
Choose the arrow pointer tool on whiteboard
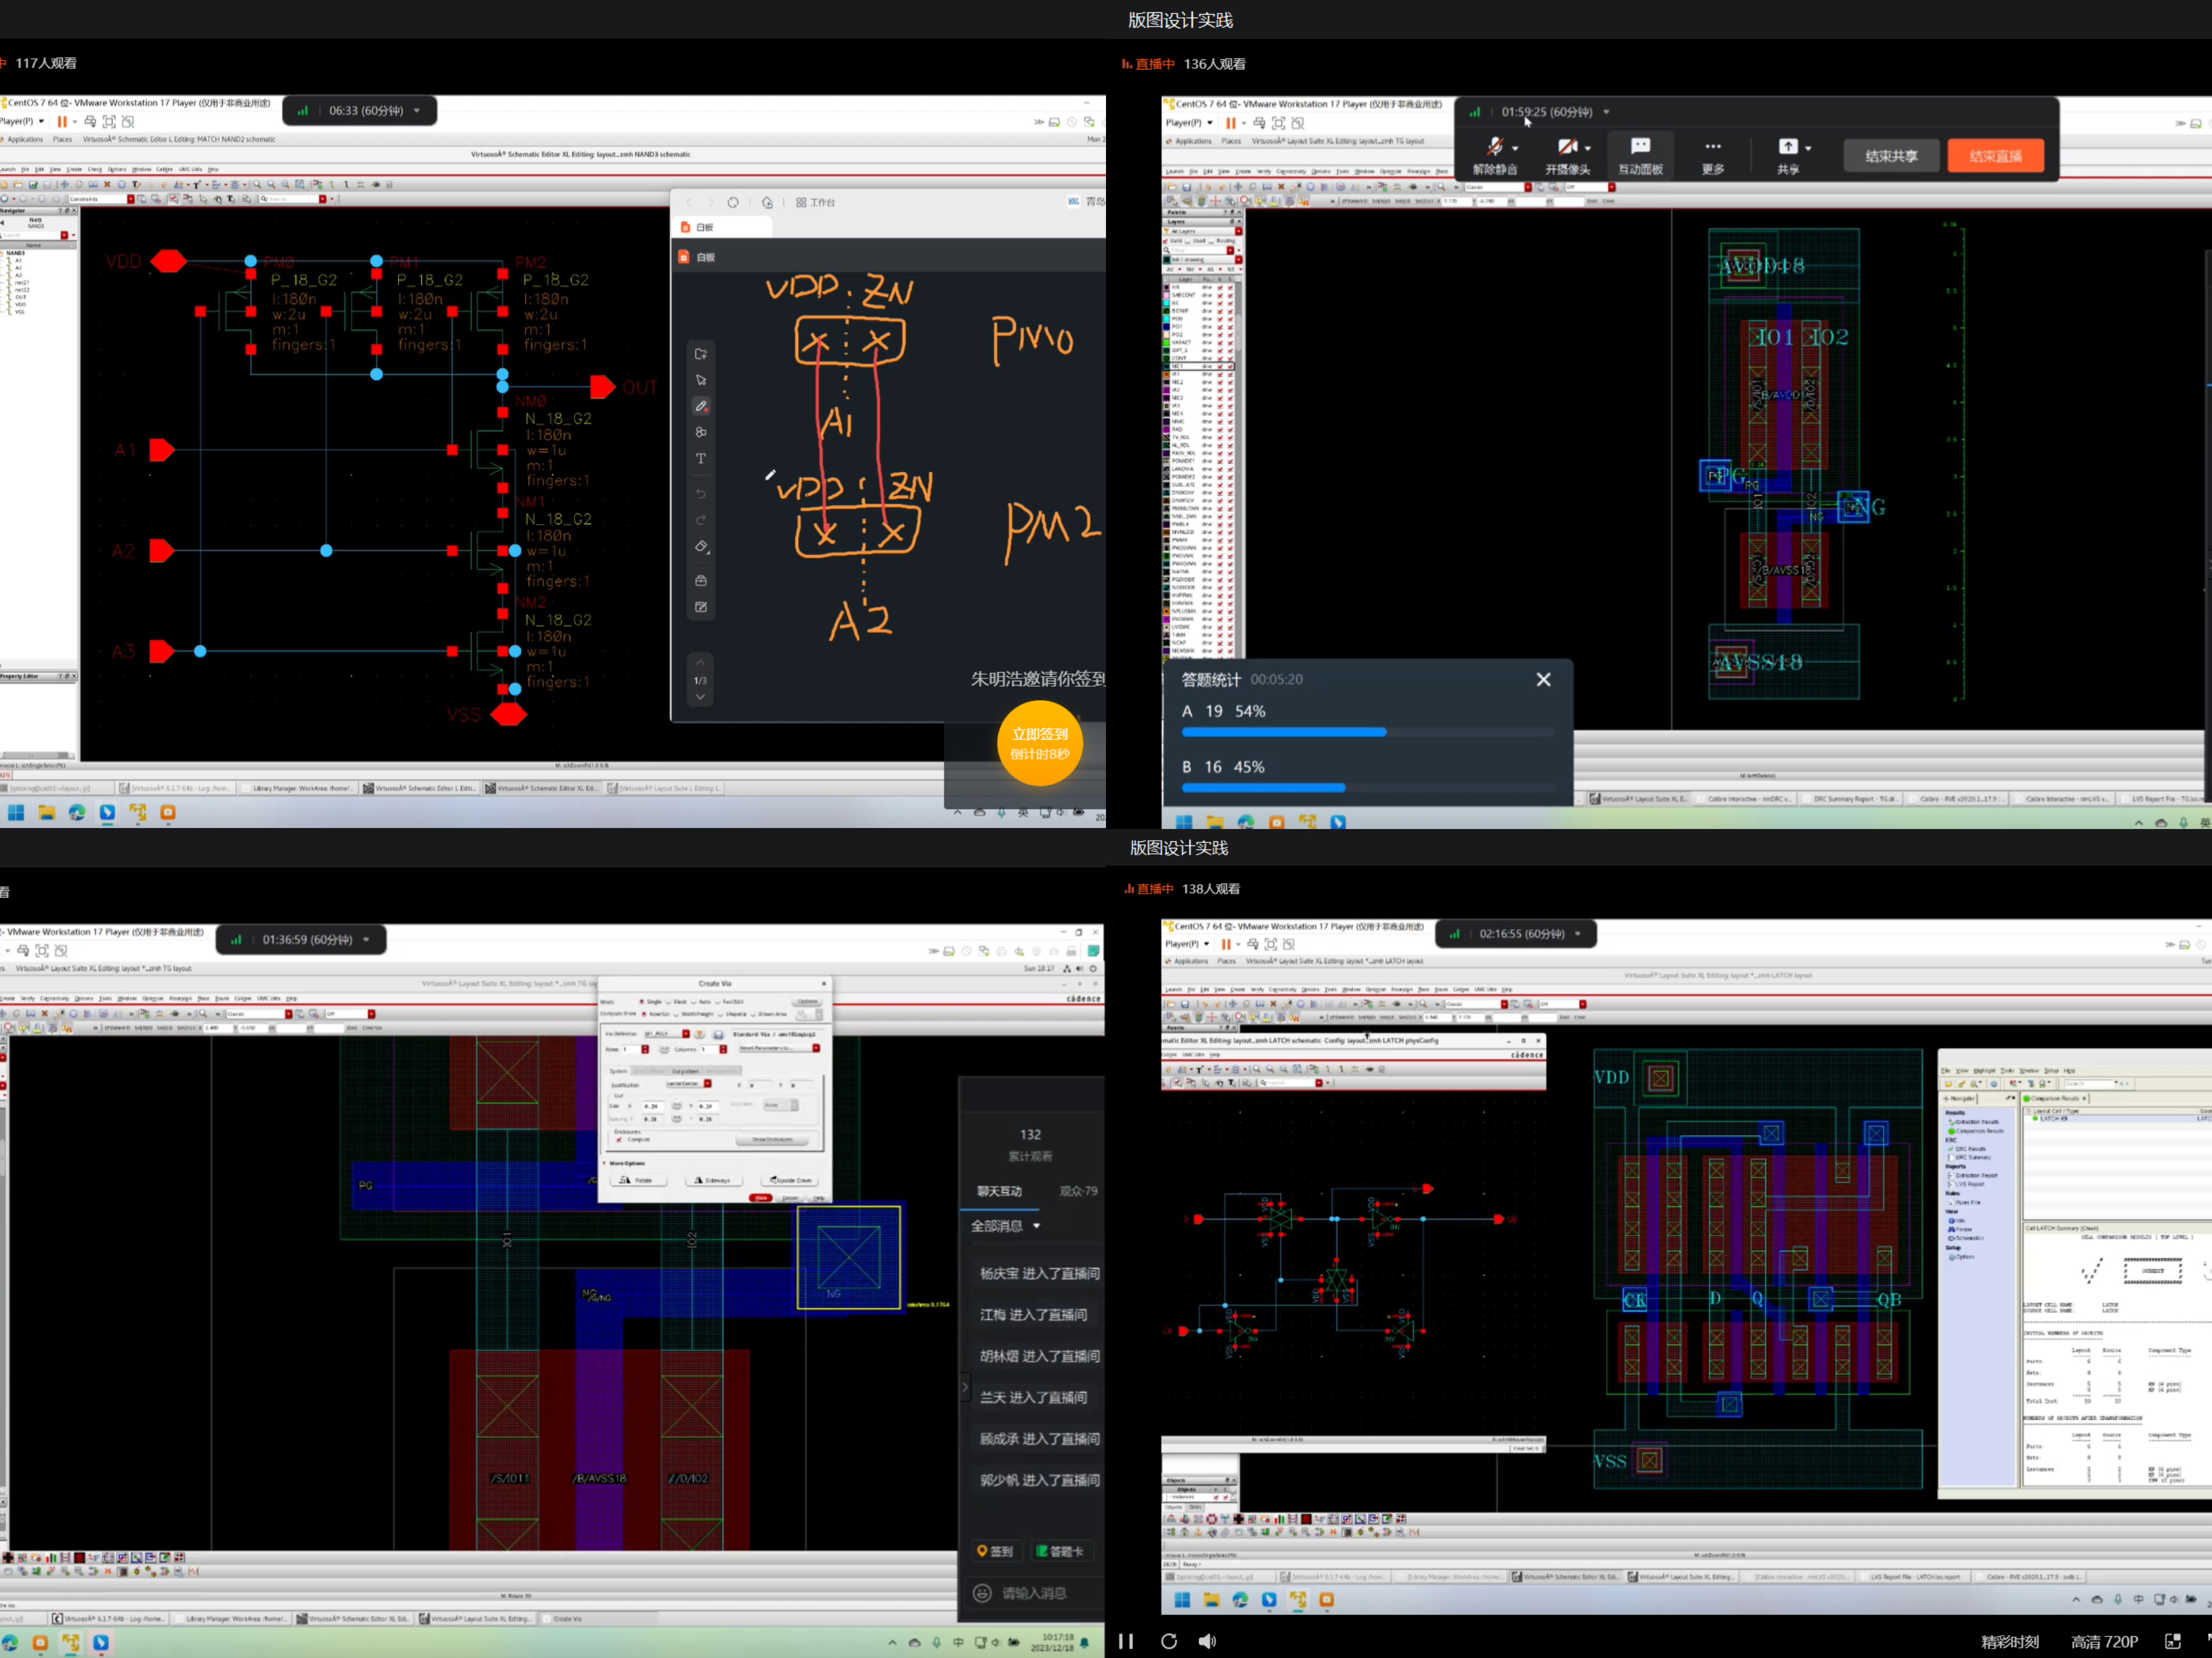click(701, 379)
